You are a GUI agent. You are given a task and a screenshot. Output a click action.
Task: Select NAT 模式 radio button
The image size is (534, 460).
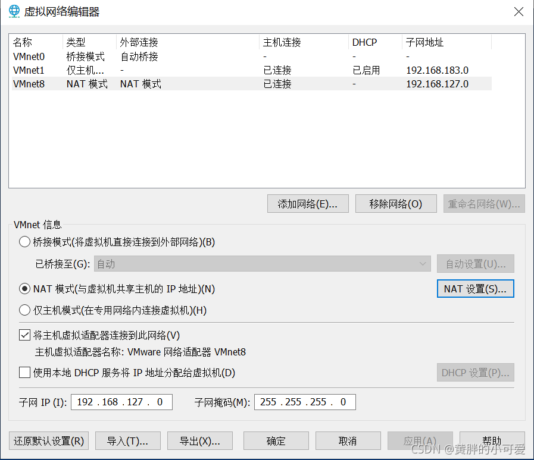(x=24, y=288)
